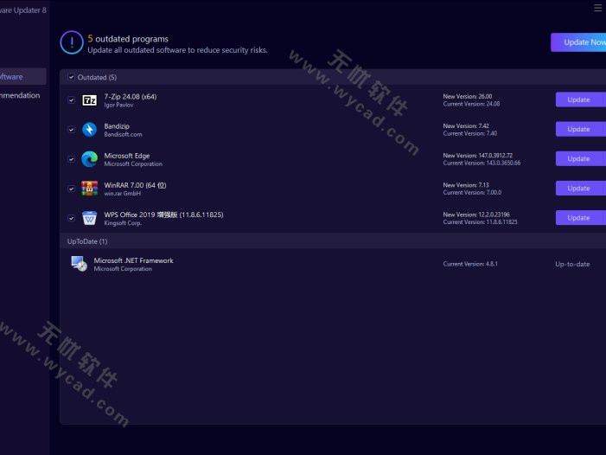Click the 7-Zip 24.08 (x64) name
This screenshot has width=606, height=455.
click(x=131, y=97)
